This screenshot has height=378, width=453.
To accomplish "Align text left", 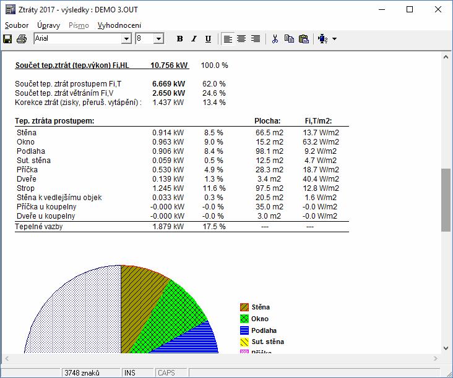I will [x=228, y=39].
